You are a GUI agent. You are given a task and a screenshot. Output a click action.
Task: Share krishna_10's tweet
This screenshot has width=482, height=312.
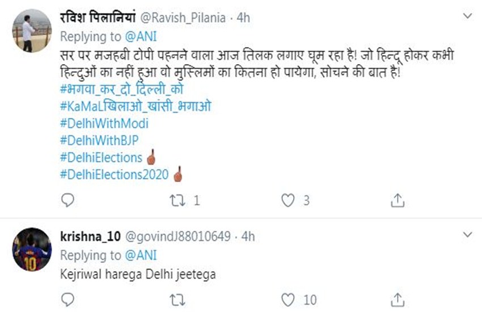pos(398,298)
